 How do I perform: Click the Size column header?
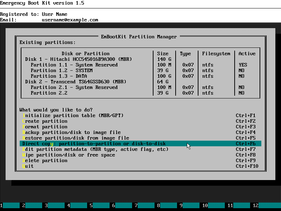click(x=163, y=54)
